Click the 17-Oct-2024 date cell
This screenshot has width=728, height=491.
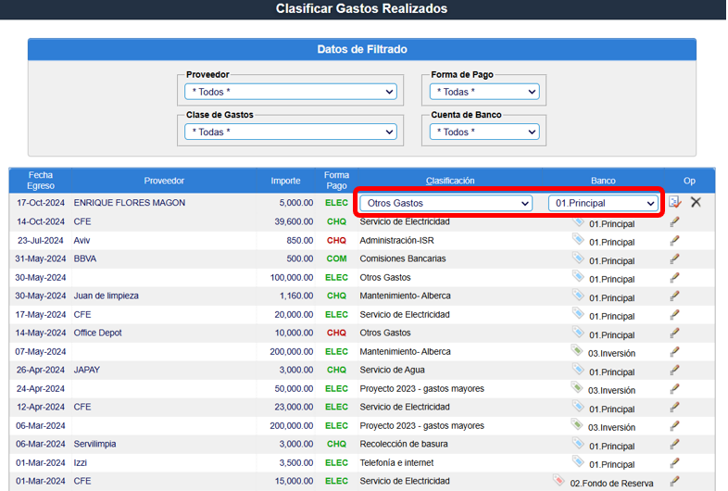point(41,203)
